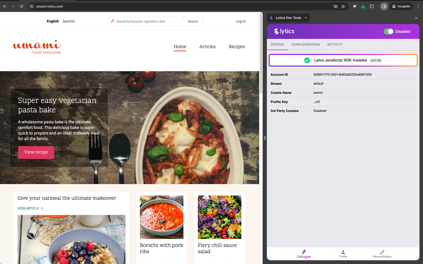
Task: Open the Fiery chili sauce salad thumbnail
Action: pyautogui.click(x=219, y=217)
